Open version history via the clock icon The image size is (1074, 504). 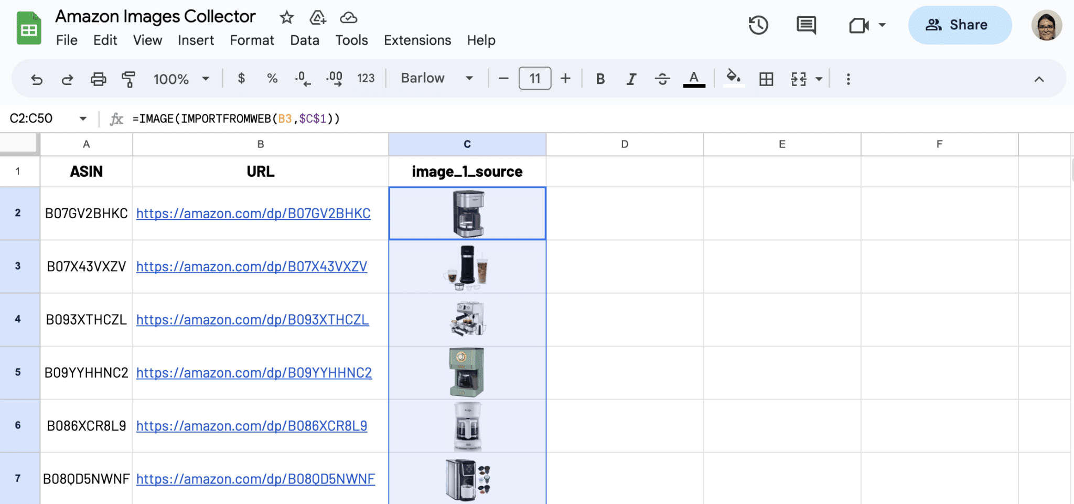pos(757,25)
